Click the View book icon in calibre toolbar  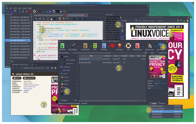click(95, 46)
